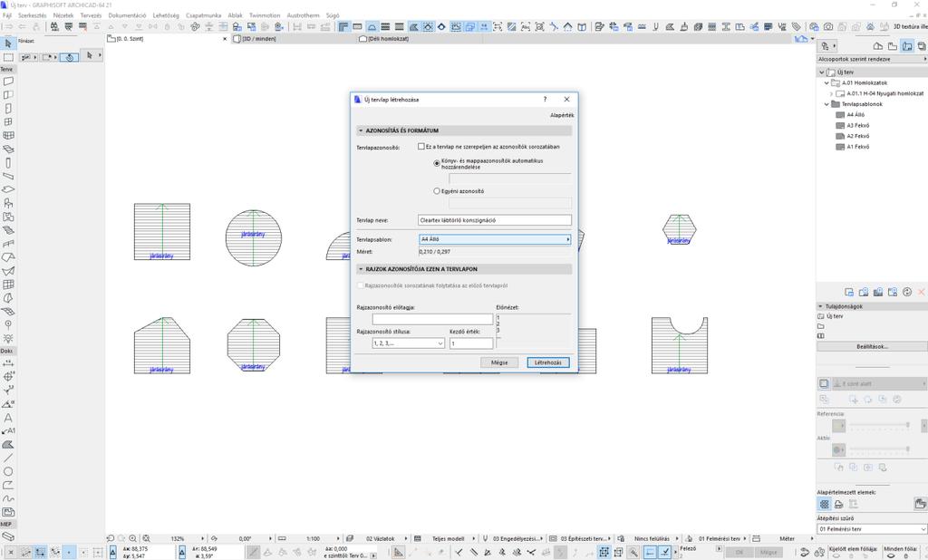Collapse 'AZONOSÍTÁS ÉS FORMÁTUM' section

361,130
